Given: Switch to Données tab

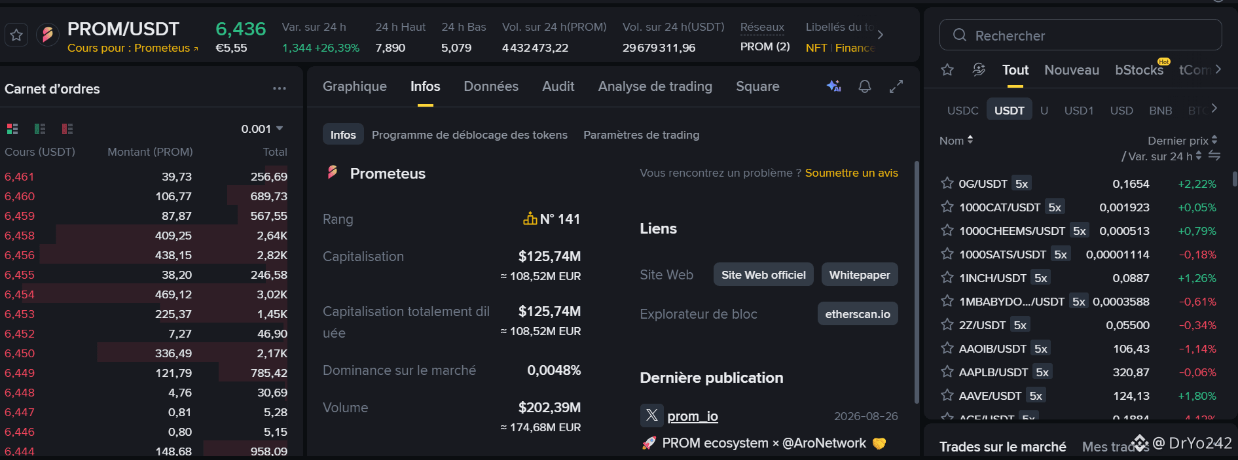Looking at the screenshot, I should point(491,86).
